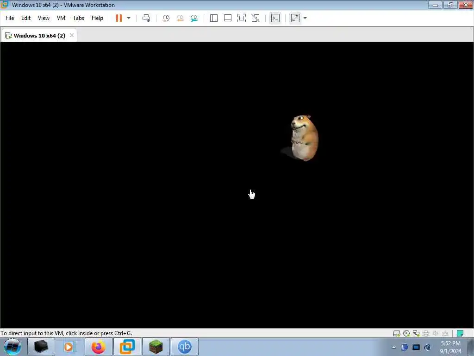This screenshot has width=474, height=356.
Task: Expand the power options dropdown arrow
Action: tap(129, 18)
